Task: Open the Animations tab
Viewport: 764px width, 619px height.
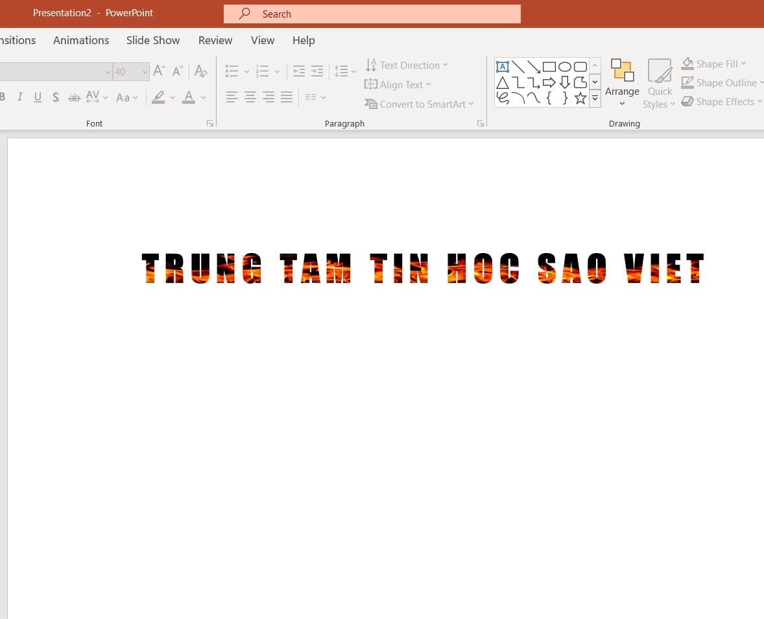Action: (x=81, y=40)
